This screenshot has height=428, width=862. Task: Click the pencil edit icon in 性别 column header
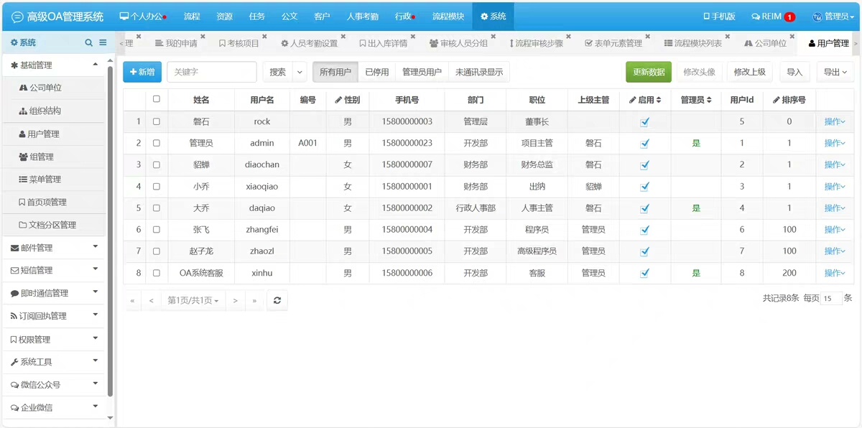(x=339, y=101)
